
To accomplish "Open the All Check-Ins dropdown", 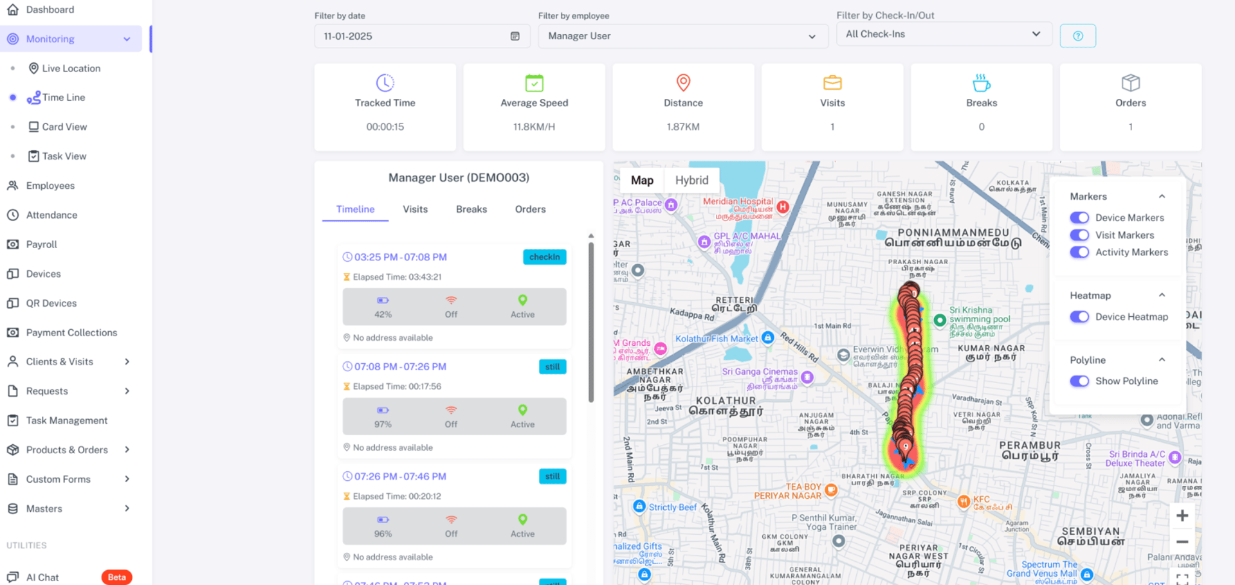I will 944,34.
